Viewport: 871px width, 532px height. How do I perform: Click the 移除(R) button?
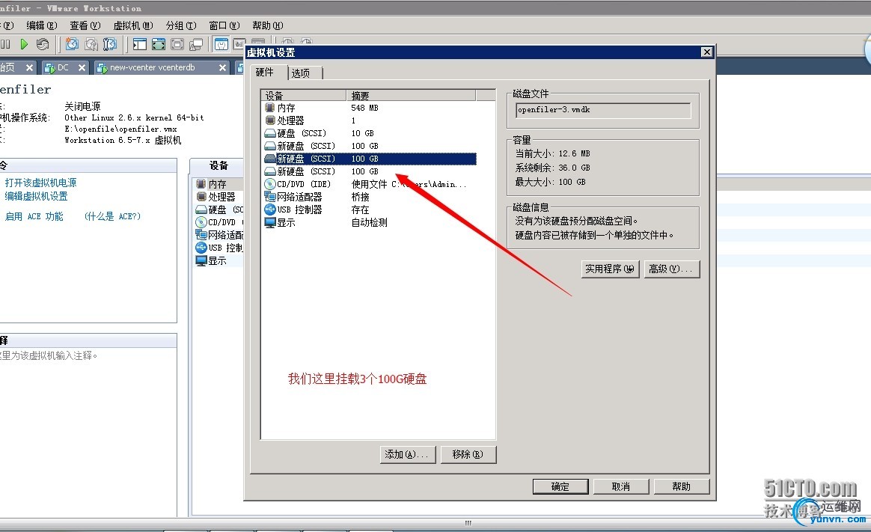(x=468, y=454)
